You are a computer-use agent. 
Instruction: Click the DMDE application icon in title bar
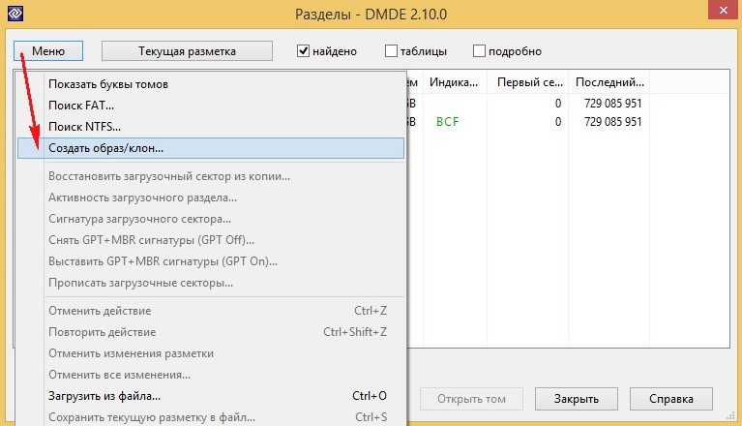click(15, 13)
